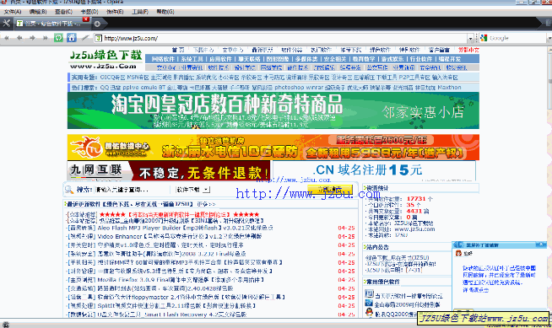Viewport: 552px width, 328px height.
Task: Go back with the back arrow
Action: tap(19, 38)
